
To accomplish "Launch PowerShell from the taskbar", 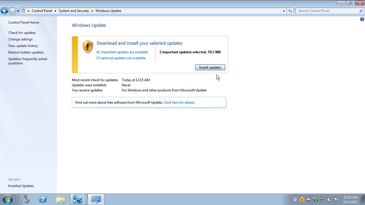I will [43, 199].
